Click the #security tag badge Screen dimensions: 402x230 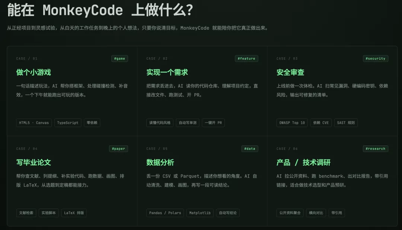(x=375, y=59)
